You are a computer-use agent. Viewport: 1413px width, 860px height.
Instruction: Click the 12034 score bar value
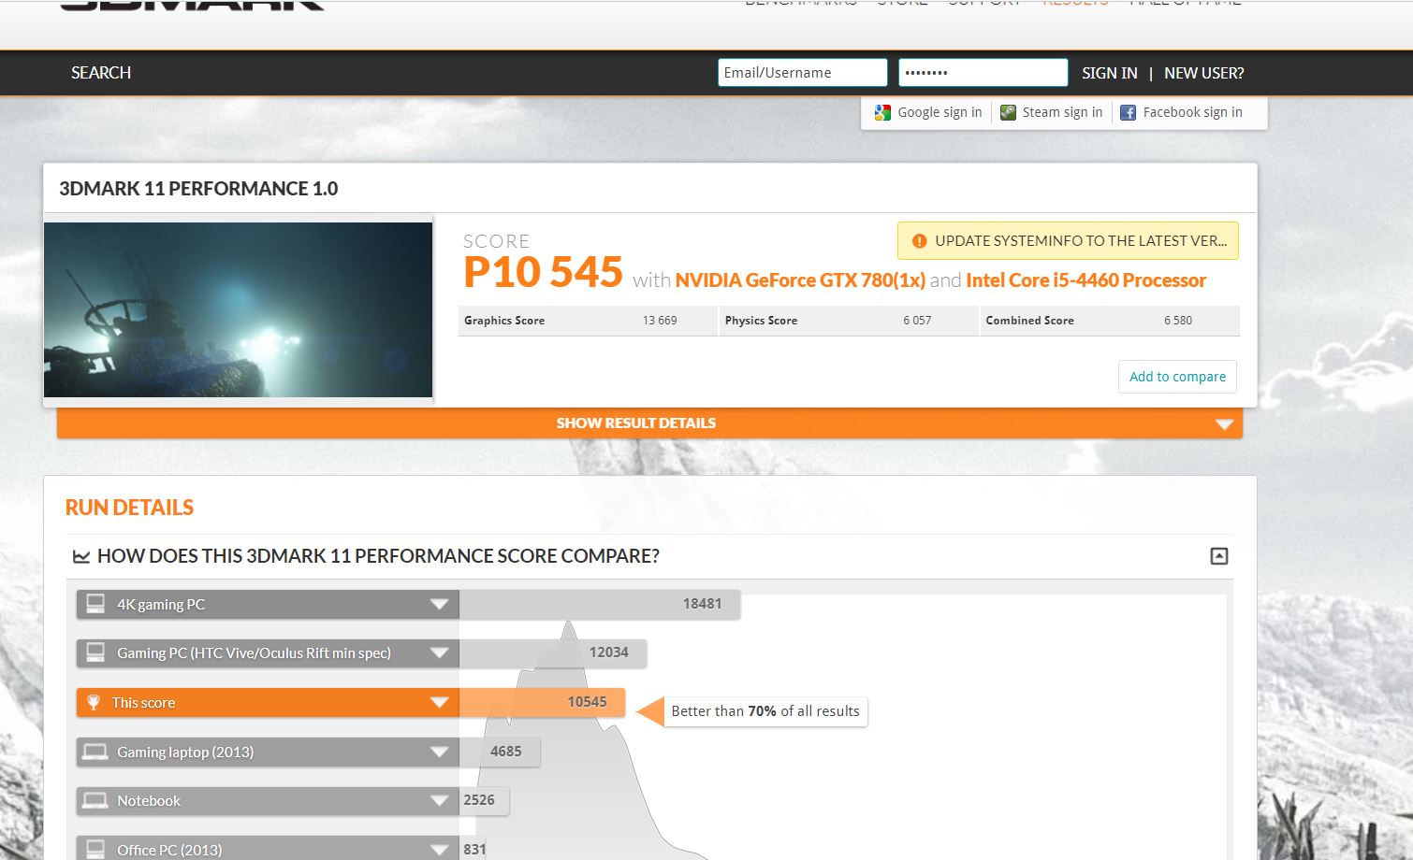click(x=608, y=652)
